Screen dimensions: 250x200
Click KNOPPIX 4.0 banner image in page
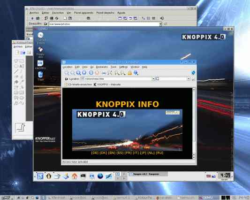coord(127,130)
